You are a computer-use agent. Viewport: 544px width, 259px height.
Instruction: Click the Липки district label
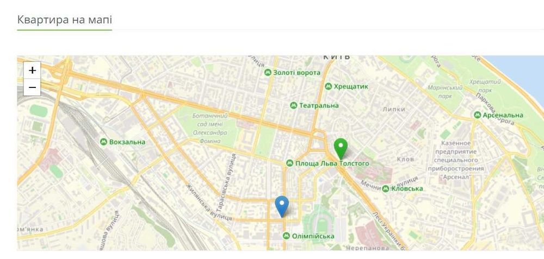click(394, 109)
